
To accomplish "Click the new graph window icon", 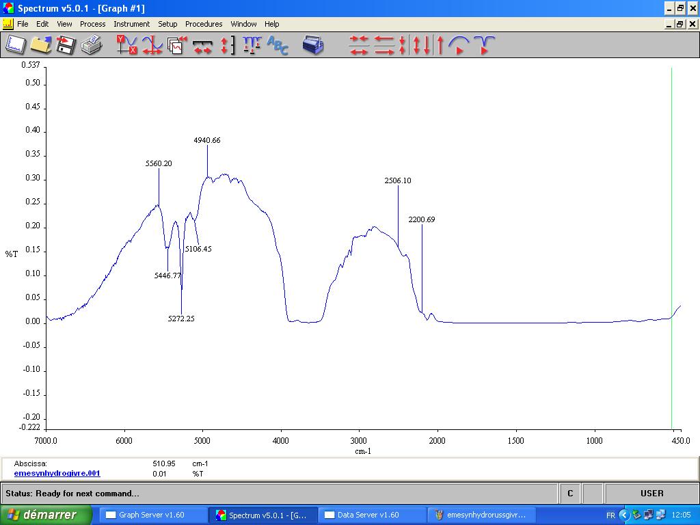I will click(x=16, y=45).
